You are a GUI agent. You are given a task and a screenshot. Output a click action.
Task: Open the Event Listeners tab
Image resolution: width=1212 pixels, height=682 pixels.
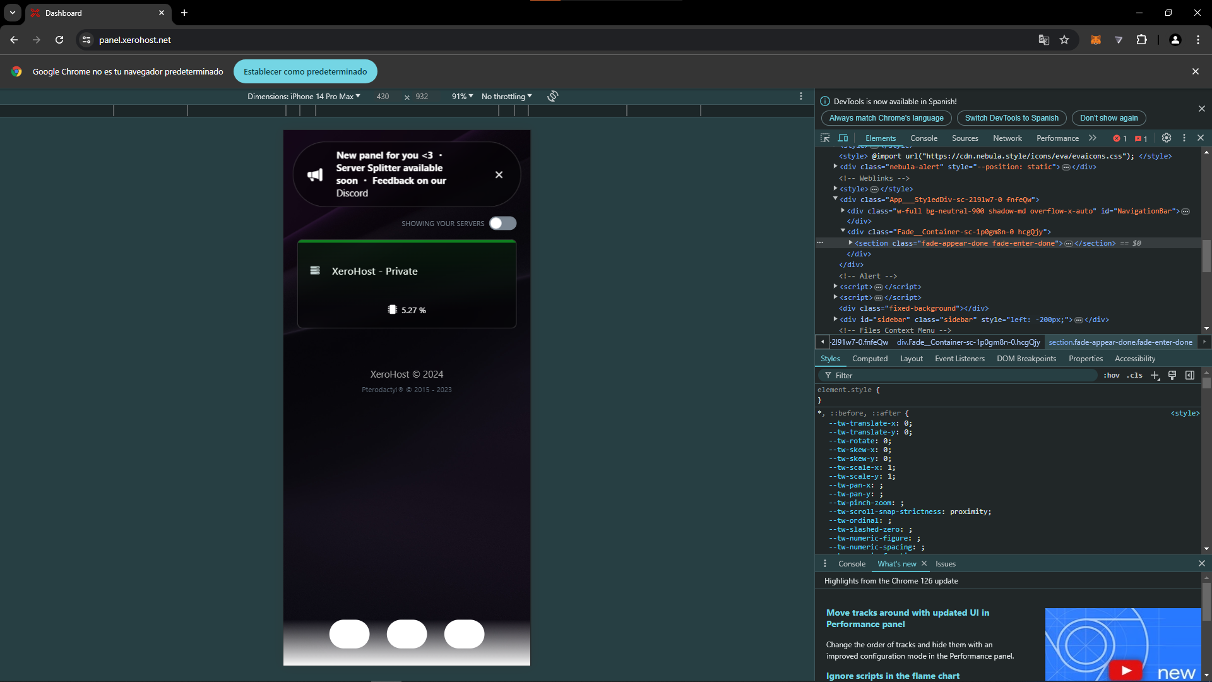tap(959, 359)
